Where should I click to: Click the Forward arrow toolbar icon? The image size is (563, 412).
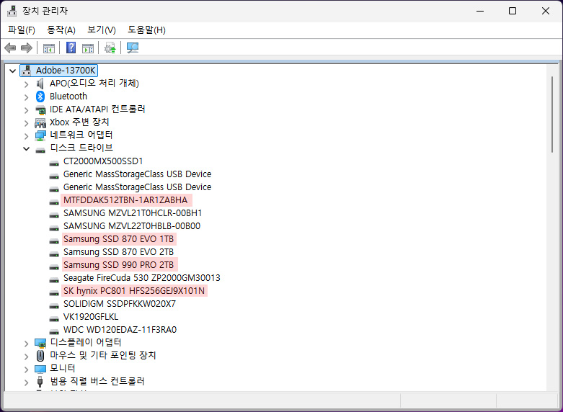27,48
